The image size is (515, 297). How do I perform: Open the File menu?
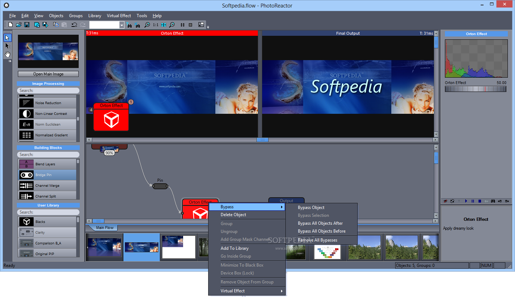pos(13,16)
